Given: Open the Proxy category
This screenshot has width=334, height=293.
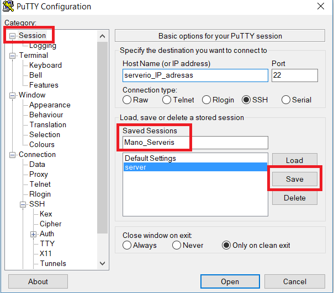Looking at the screenshot, I should coord(39,174).
